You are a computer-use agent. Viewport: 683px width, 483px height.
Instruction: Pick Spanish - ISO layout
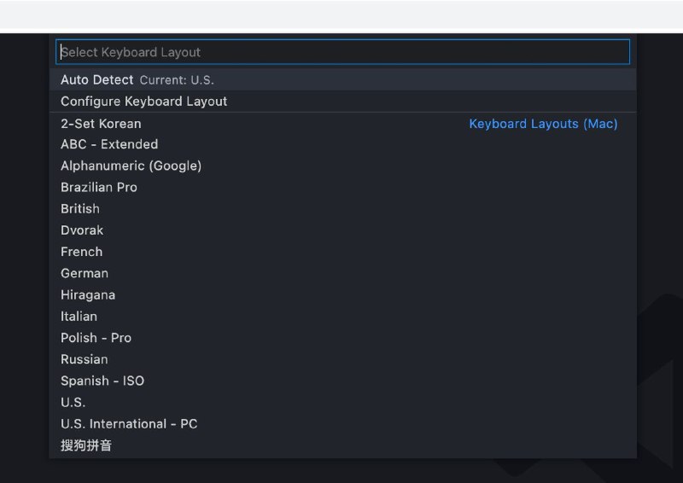102,381
